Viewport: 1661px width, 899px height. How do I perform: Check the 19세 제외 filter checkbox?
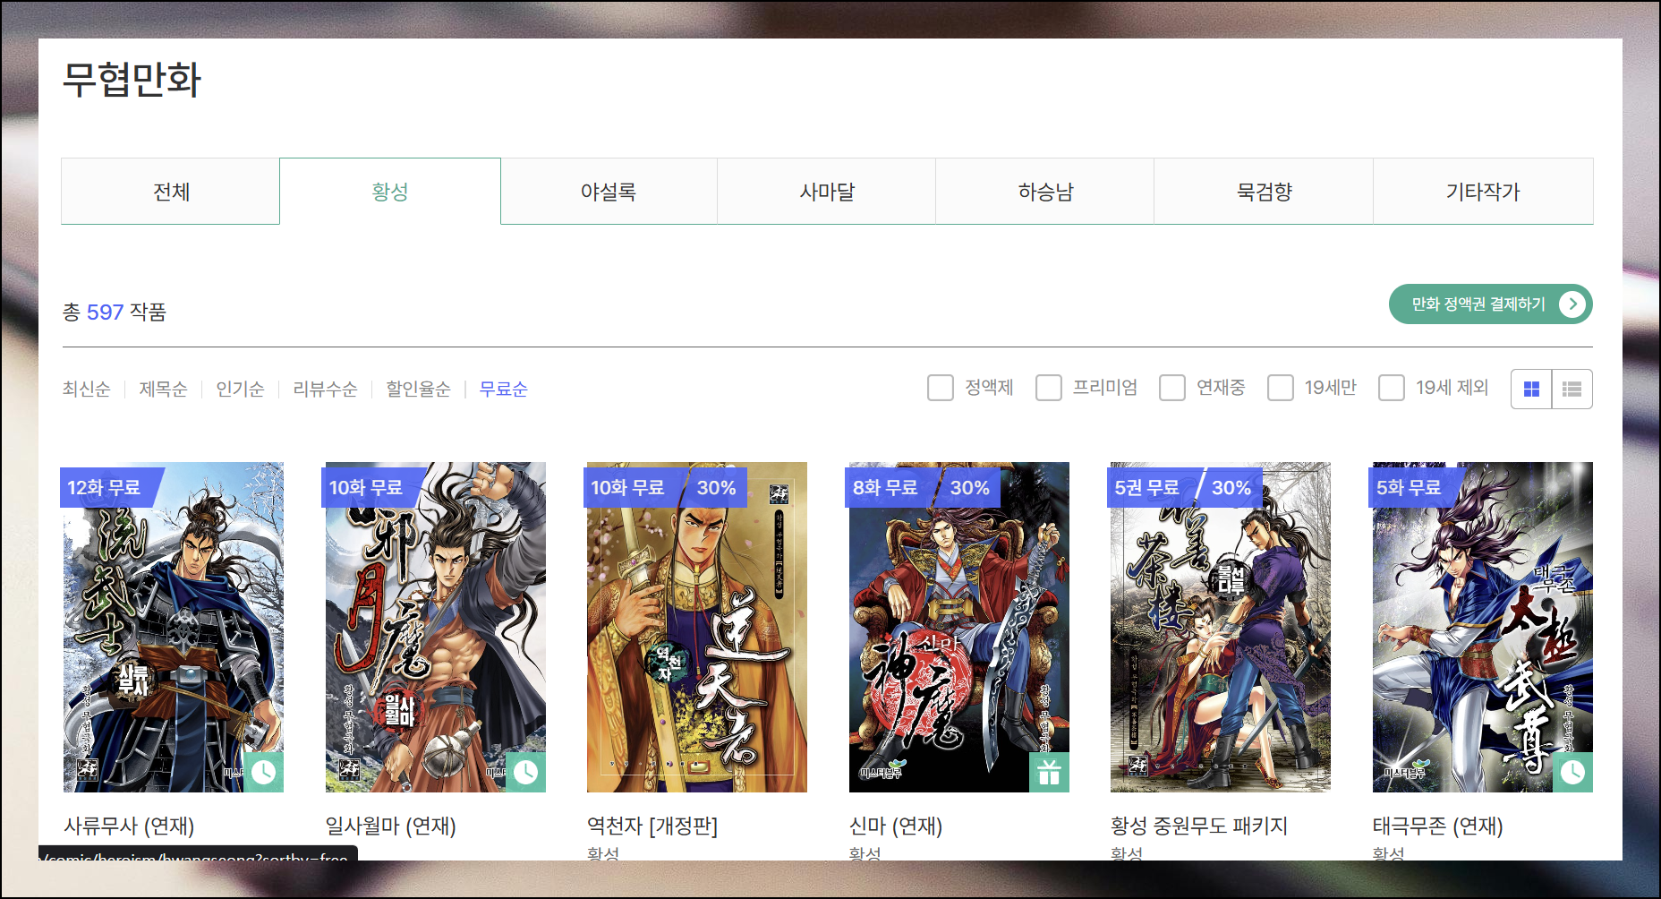click(1392, 388)
